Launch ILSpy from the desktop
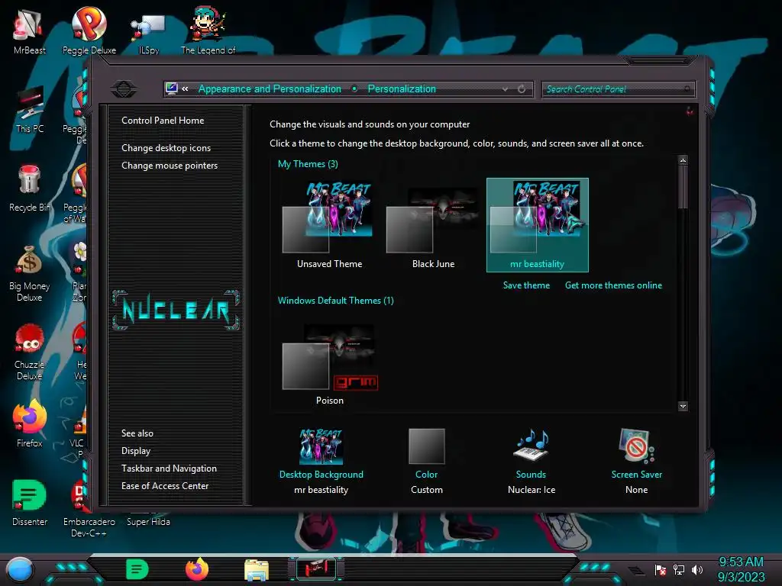 click(148, 31)
